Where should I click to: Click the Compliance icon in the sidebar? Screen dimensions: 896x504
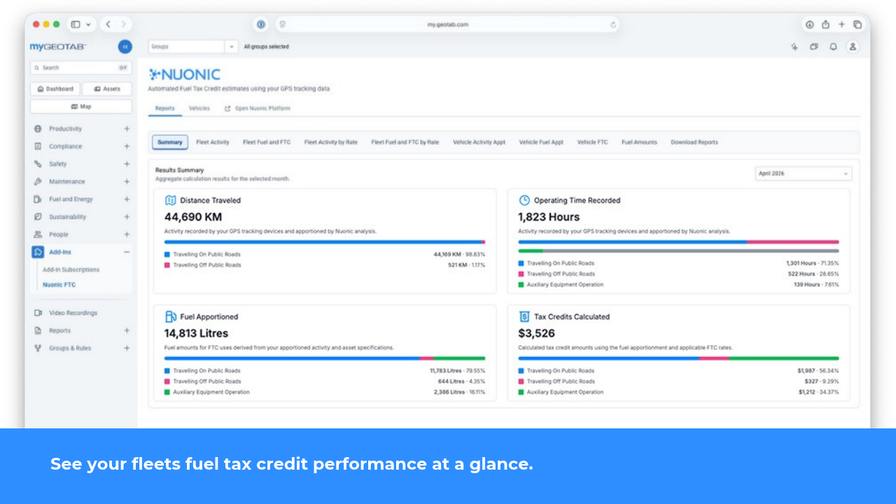38,146
